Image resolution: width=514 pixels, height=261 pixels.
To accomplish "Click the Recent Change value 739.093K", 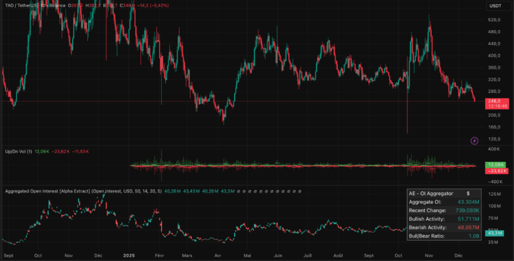I will coord(467,210).
